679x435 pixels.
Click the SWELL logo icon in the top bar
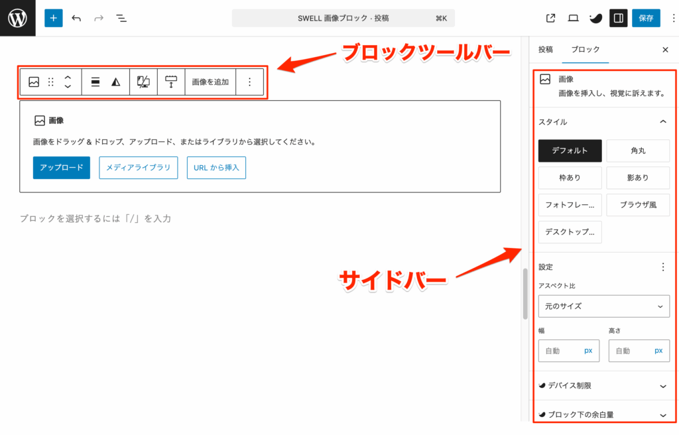[x=595, y=18]
